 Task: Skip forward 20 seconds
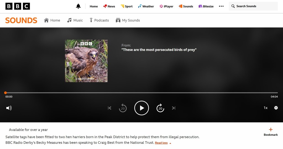[160, 108]
